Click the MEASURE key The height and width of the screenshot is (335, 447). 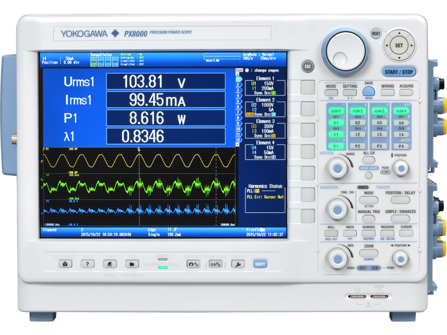tap(387, 233)
